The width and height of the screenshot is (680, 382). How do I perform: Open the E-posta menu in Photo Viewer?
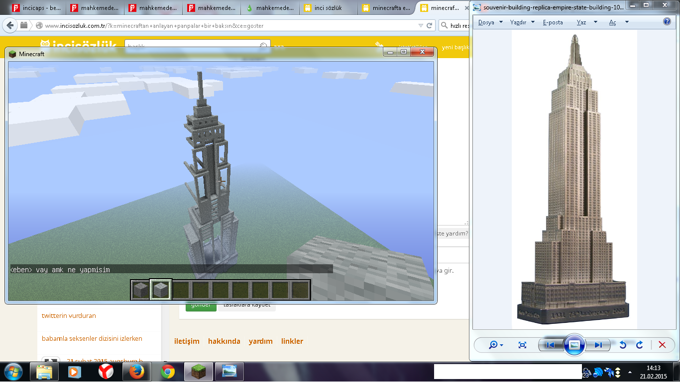553,22
